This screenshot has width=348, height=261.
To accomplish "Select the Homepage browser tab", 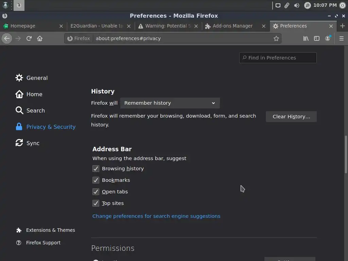I will pos(23,26).
